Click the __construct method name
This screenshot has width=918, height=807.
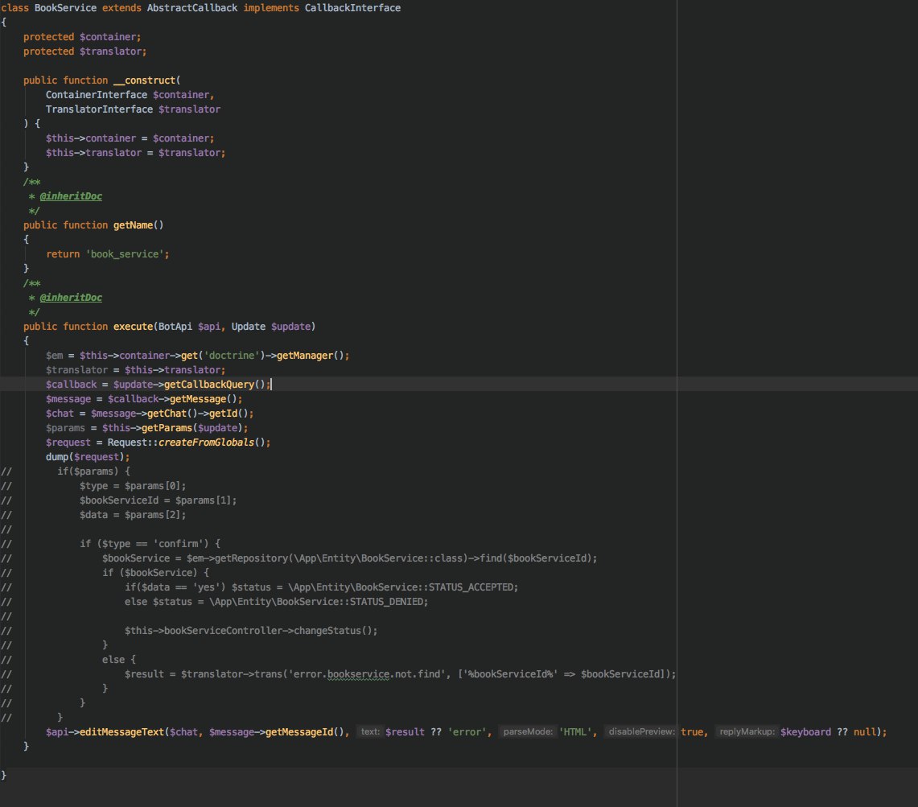[144, 80]
